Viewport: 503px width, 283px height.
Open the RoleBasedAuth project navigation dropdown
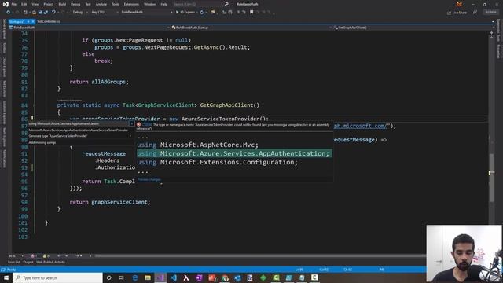tap(89, 28)
